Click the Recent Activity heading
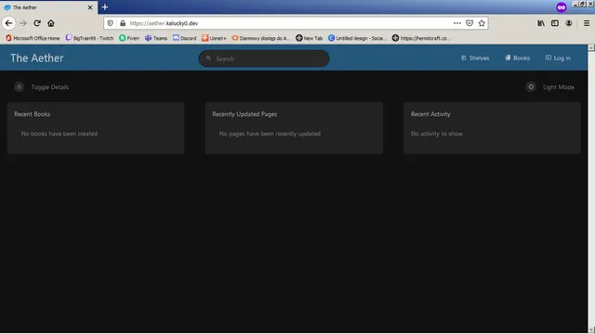Image resolution: width=595 pixels, height=334 pixels. (x=430, y=114)
